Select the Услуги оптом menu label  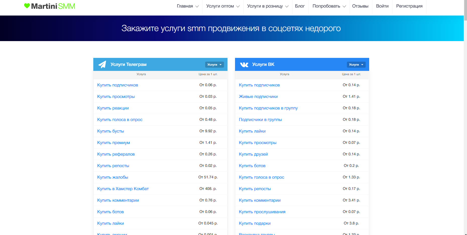[220, 6]
